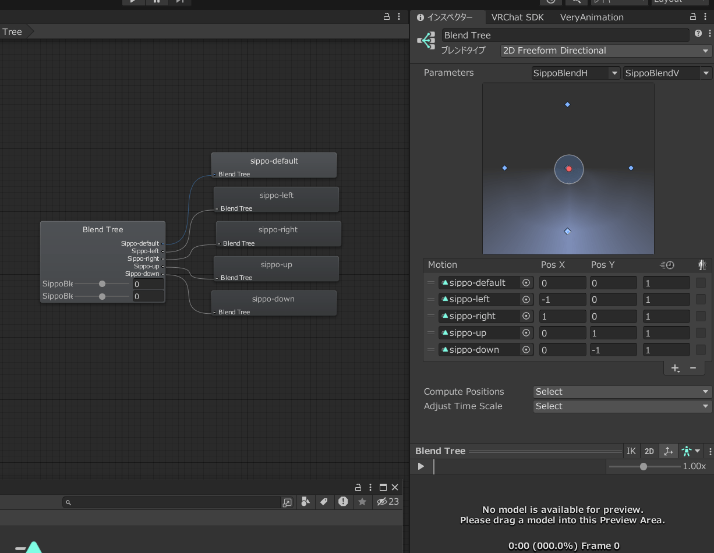This screenshot has width=714, height=553.
Task: Open the Compute Positions dropdown
Action: point(623,392)
